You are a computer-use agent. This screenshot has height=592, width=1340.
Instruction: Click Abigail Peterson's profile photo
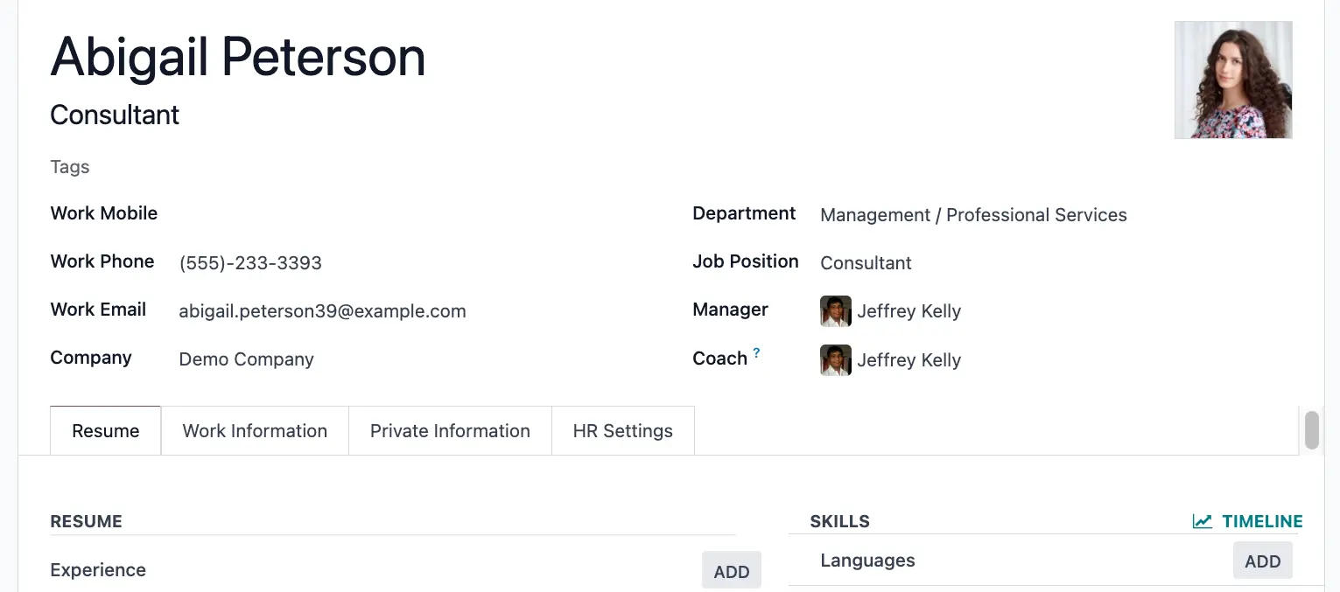[1233, 80]
